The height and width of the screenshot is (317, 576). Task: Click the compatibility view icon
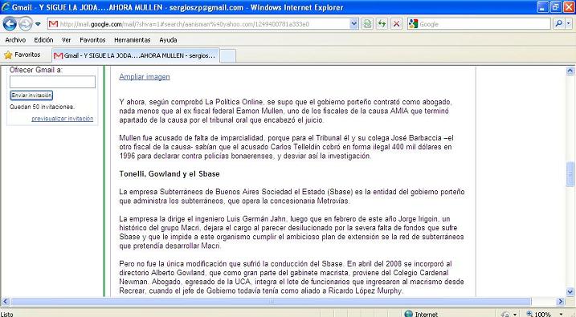pyautogui.click(x=367, y=24)
